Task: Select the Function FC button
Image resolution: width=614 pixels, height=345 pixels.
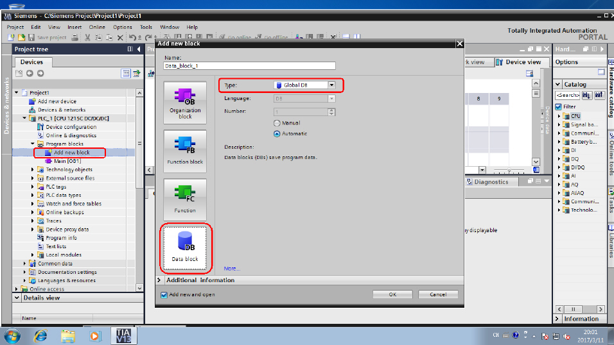Action: (185, 200)
